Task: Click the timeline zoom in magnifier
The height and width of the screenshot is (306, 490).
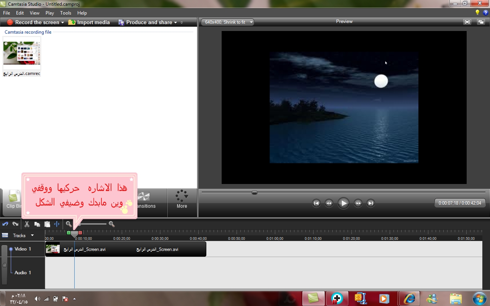Action: (x=112, y=224)
